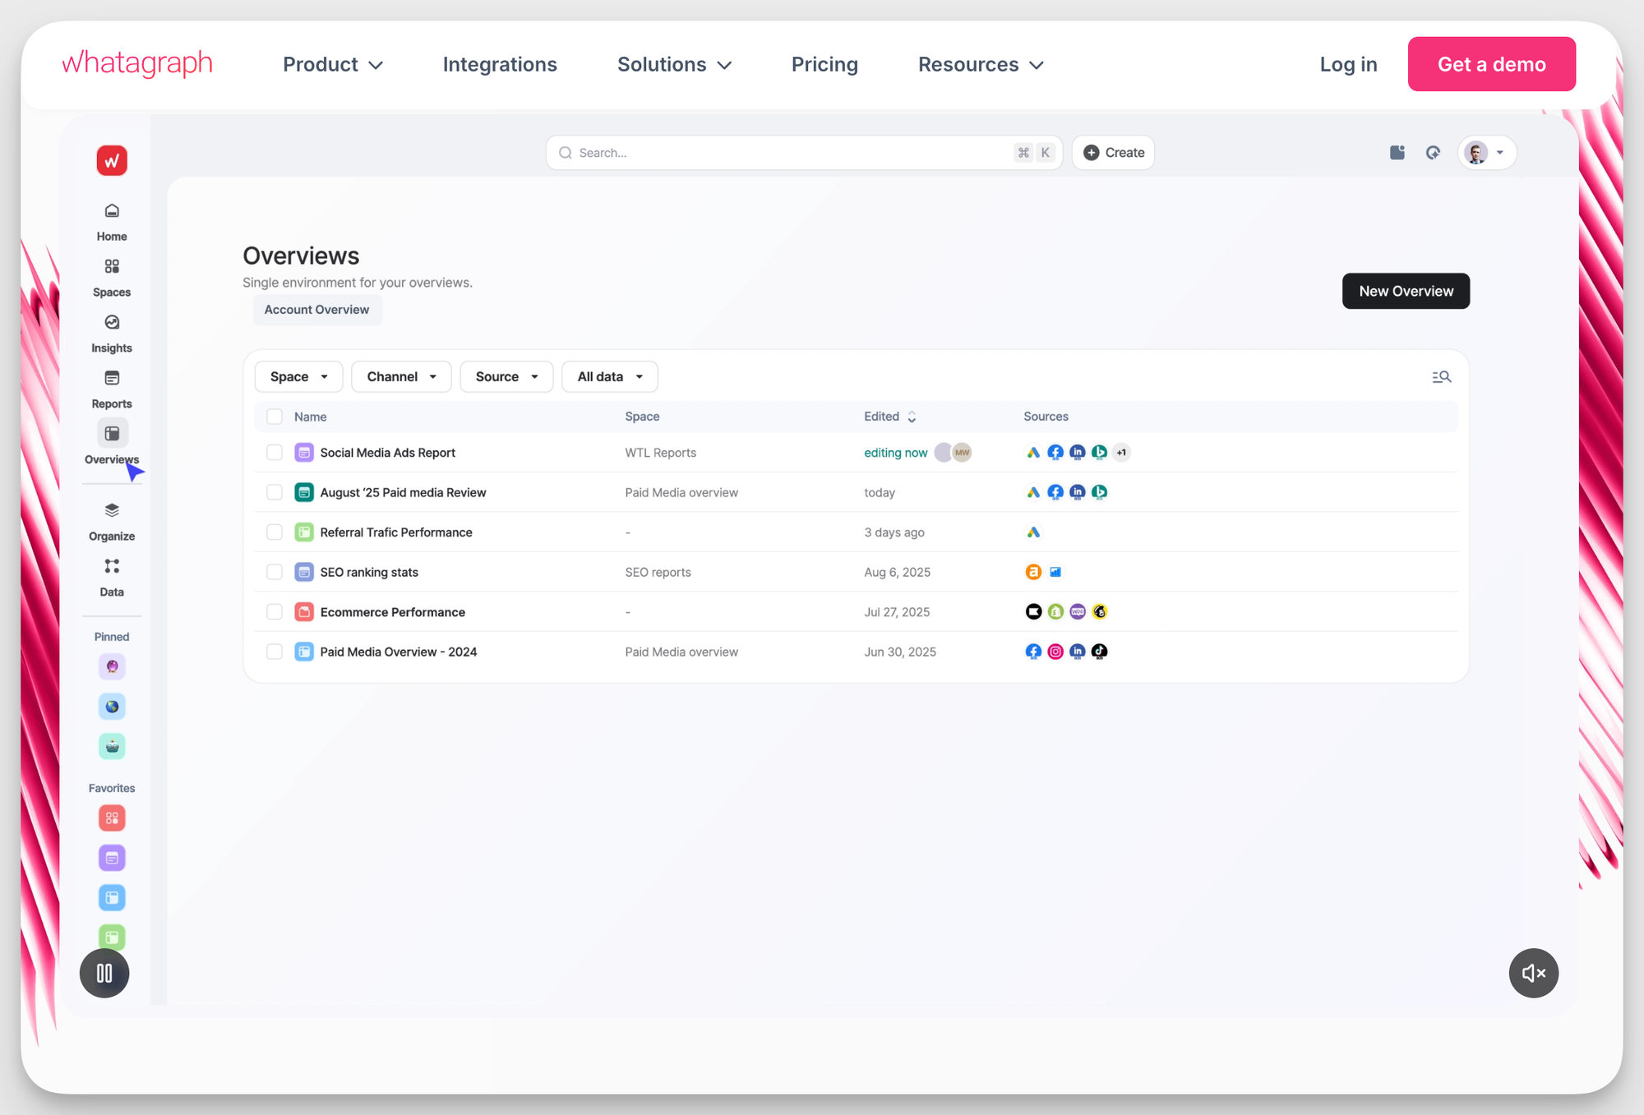Viewport: 1644px width, 1115px height.
Task: Open the pinned teal basket item
Action: click(x=112, y=746)
